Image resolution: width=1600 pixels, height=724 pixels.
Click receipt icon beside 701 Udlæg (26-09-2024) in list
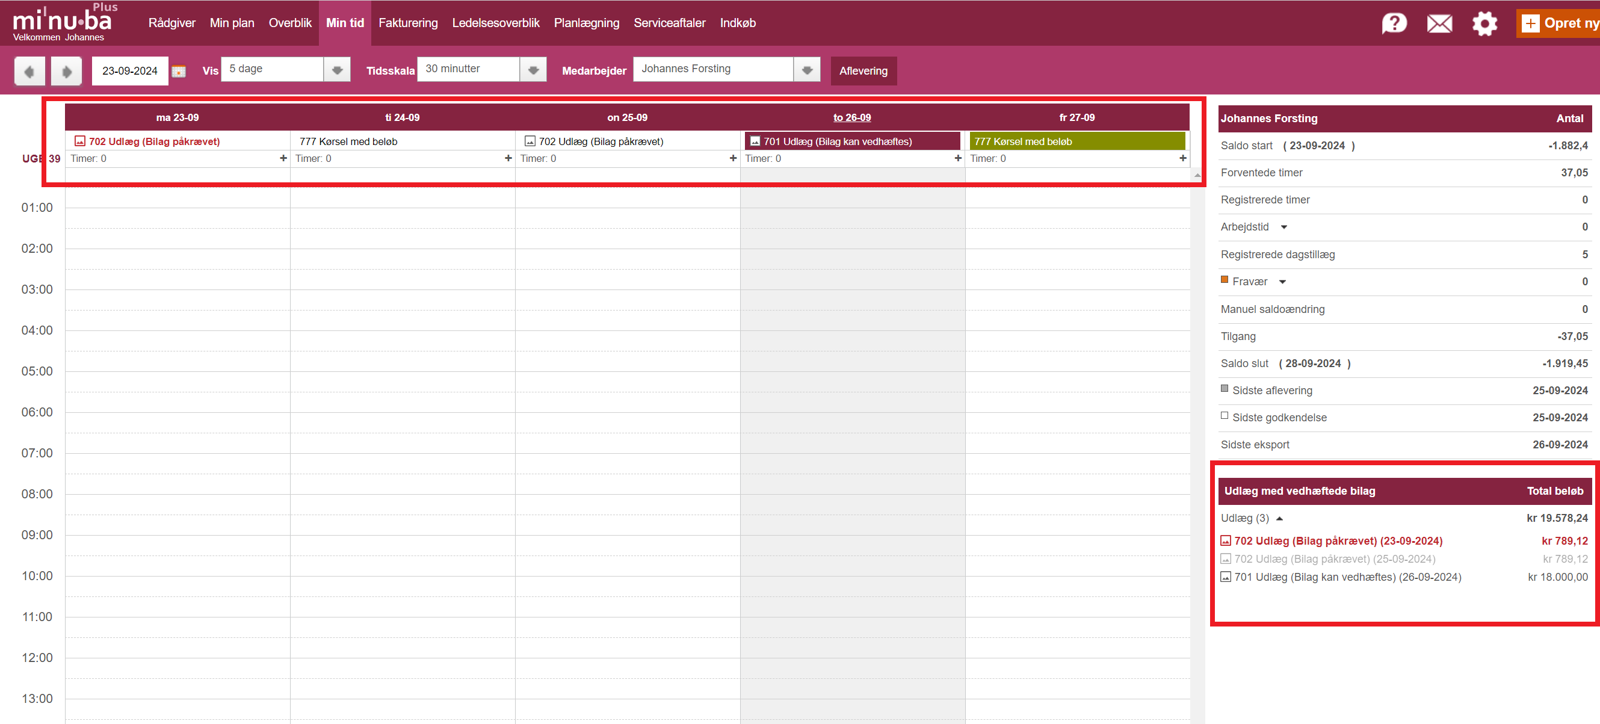[1226, 577]
